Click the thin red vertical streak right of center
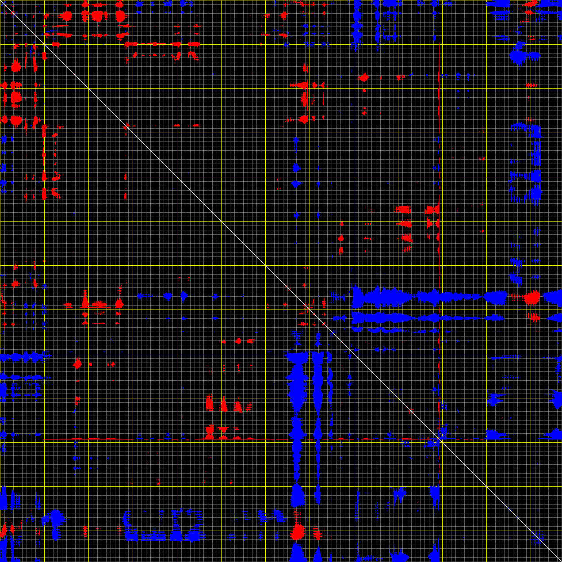This screenshot has height=562, width=562. pos(439,133)
